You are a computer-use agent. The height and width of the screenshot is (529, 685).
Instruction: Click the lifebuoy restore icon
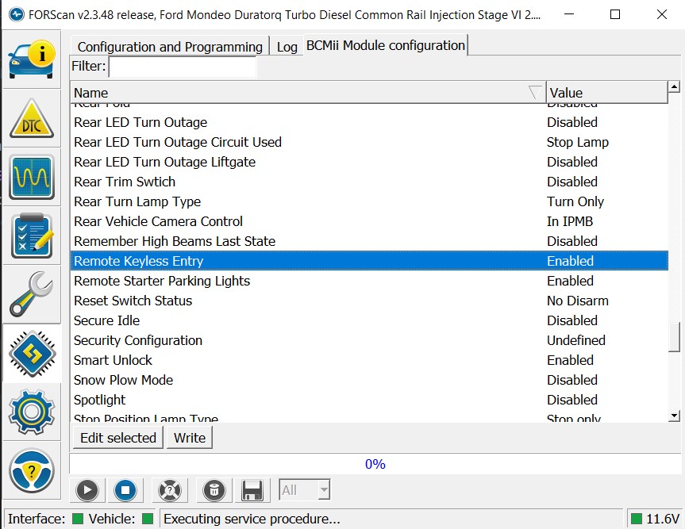[x=170, y=490]
